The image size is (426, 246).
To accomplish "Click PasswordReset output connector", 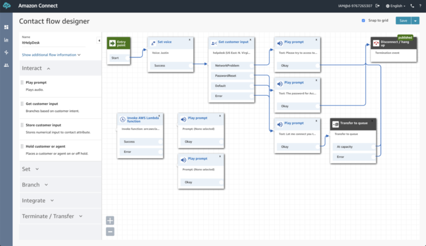I will pyautogui.click(x=251, y=76).
